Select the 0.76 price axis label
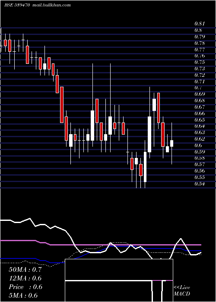Screen dimensions: 216x302 [200, 56]
